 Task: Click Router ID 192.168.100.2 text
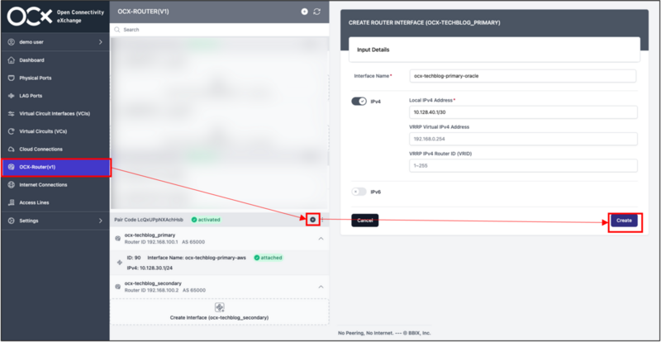tap(152, 291)
